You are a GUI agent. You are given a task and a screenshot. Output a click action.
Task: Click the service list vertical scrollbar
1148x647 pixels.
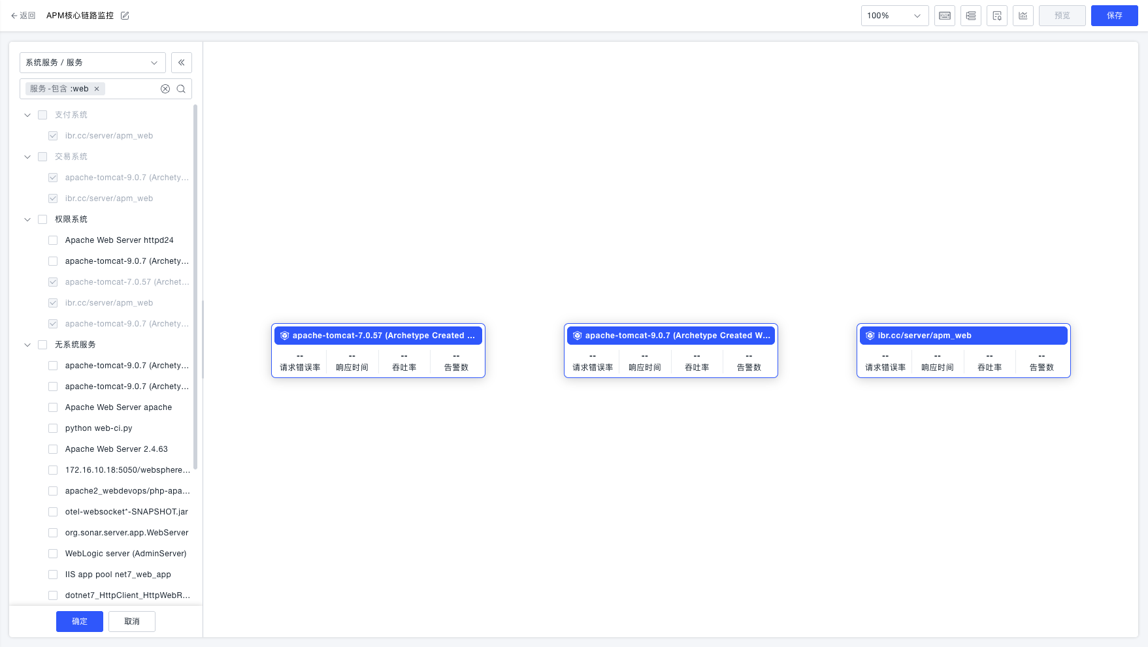[195, 287]
